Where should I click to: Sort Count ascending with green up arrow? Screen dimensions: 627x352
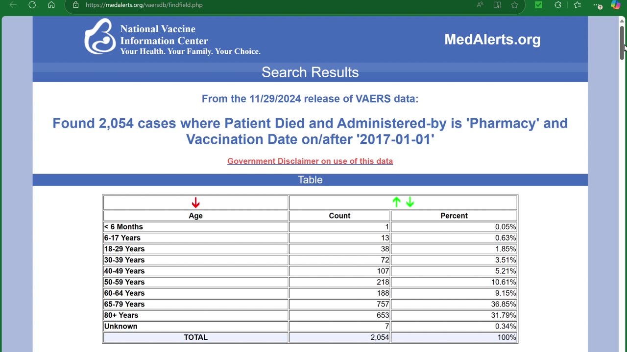(396, 202)
